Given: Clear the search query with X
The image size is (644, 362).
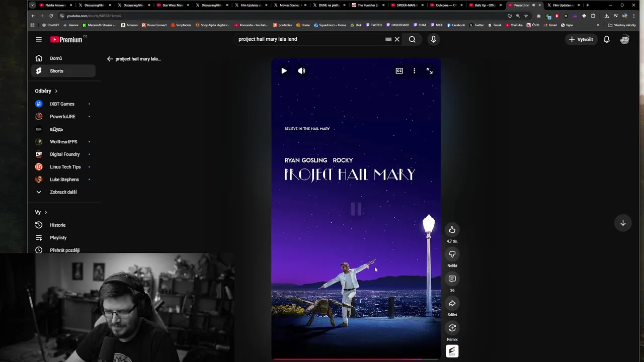Looking at the screenshot, I should pyautogui.click(x=397, y=39).
